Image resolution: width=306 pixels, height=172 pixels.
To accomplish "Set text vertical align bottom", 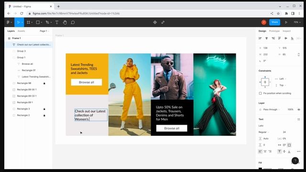I will [x=289, y=151].
